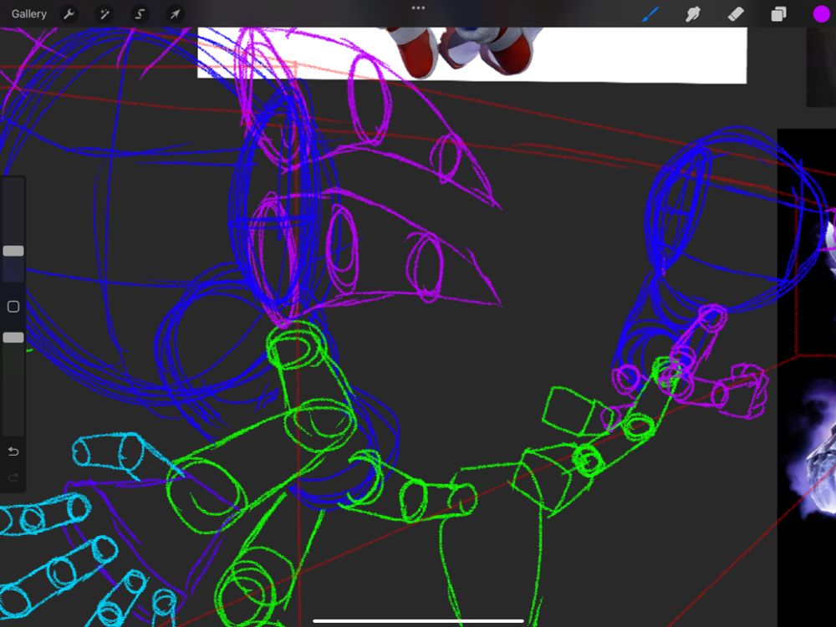Activate the Selection S-shaped tool
This screenshot has height=627, width=836.
[x=140, y=14]
